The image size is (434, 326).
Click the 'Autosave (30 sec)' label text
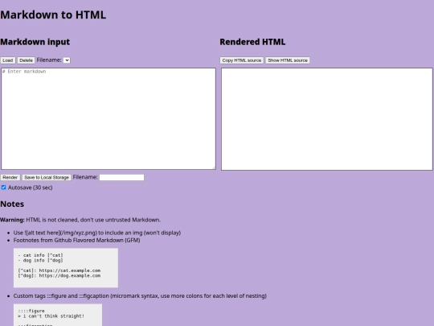(x=31, y=188)
